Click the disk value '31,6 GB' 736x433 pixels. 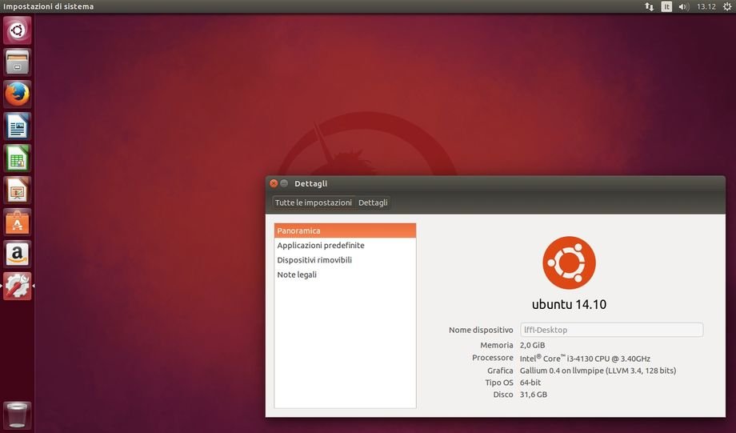pyautogui.click(x=534, y=395)
